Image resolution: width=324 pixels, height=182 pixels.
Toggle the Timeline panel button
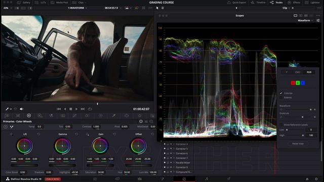tap(258, 3)
